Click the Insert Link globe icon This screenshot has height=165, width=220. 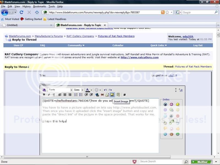coord(97,95)
